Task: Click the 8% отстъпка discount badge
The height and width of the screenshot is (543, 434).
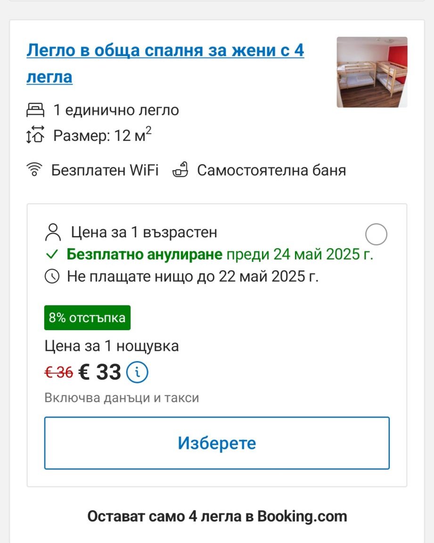Action: pos(87,318)
